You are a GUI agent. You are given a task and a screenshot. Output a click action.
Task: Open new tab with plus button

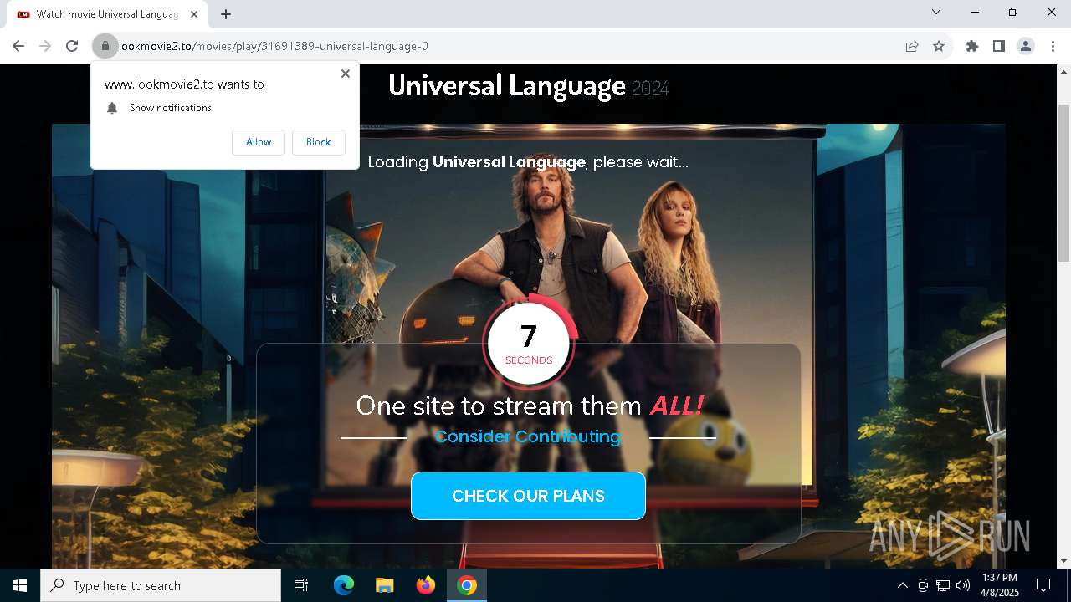(226, 14)
